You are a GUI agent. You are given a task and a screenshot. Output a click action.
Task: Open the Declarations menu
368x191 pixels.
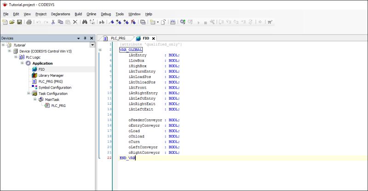tap(61, 14)
